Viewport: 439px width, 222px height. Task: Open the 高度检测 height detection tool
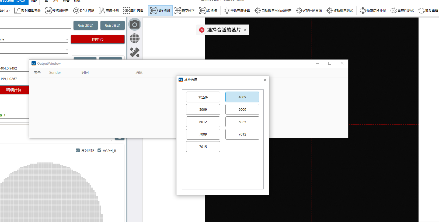point(109,11)
